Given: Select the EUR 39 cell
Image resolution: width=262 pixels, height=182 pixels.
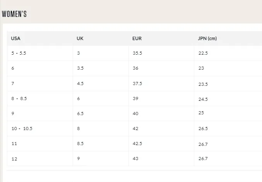Looking at the screenshot, I should 135,99.
